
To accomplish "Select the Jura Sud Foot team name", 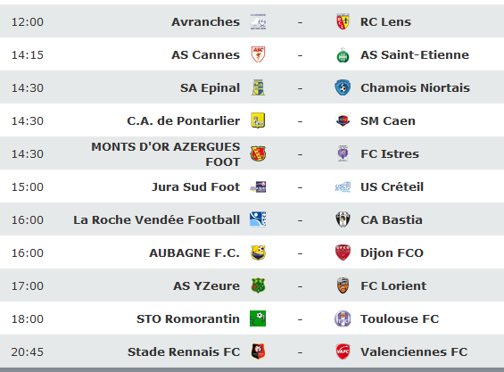I will tap(195, 186).
